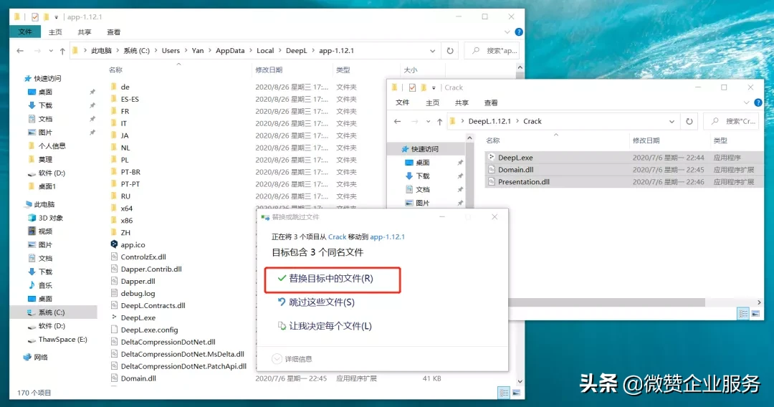The image size is (774, 407).
Task: Select the ZH folder
Action: point(126,233)
